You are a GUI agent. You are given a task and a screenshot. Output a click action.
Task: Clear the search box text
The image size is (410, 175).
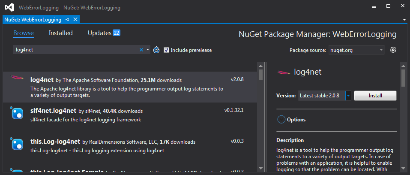(141, 50)
